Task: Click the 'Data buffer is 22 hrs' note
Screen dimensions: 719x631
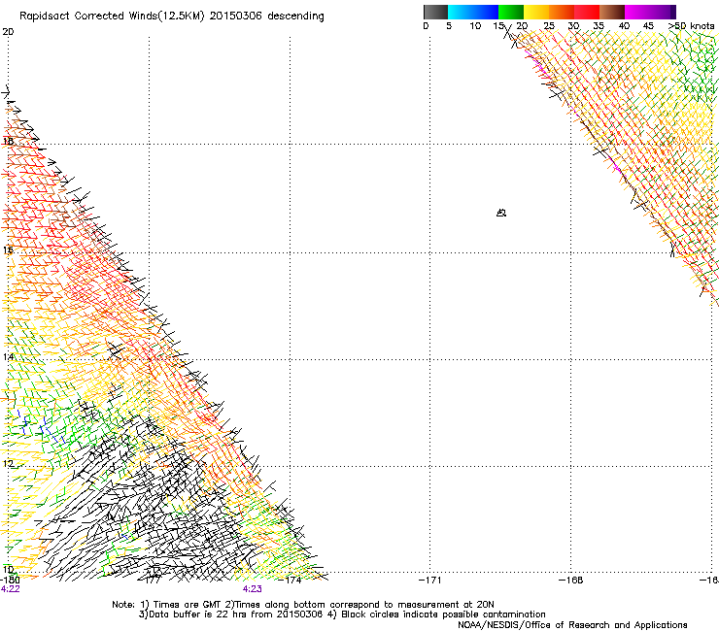Action: pyautogui.click(x=342, y=614)
